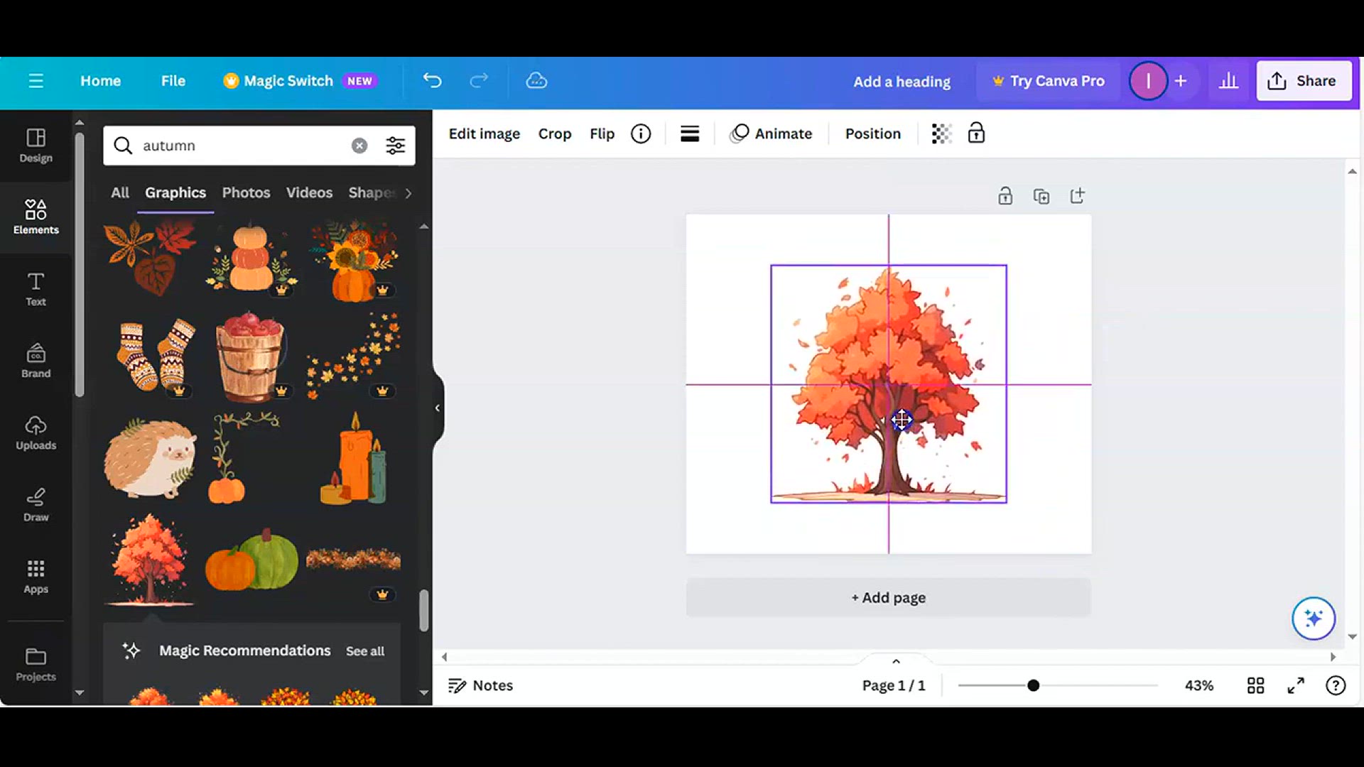The height and width of the screenshot is (767, 1364).
Task: Open search filter options
Action: (395, 146)
